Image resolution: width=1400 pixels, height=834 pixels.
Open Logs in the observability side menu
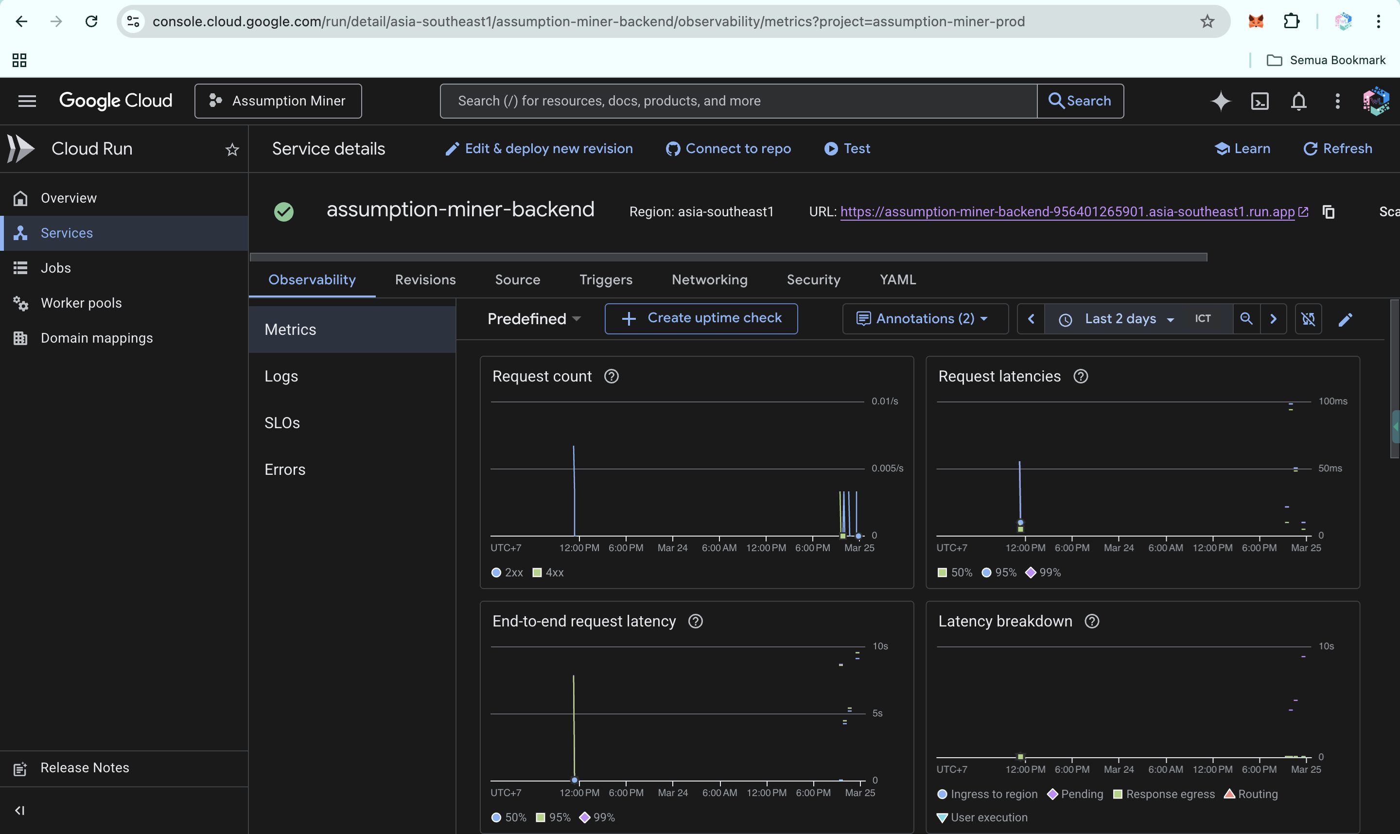pyautogui.click(x=281, y=377)
